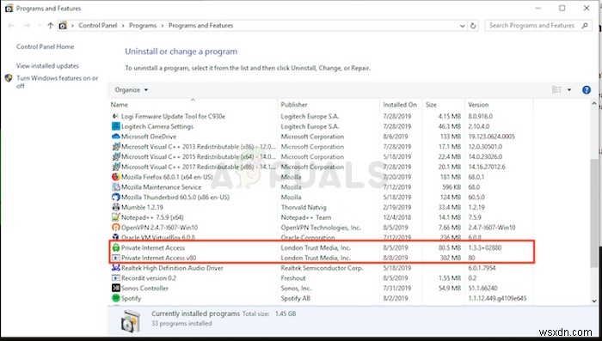Click the Spotify icon
The image size is (602, 341).
(115, 298)
